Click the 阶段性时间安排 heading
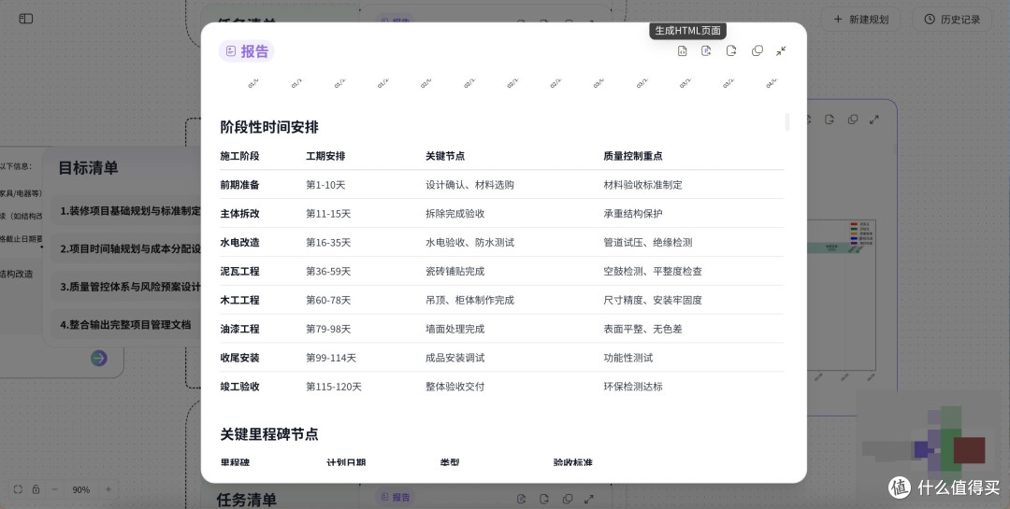 (x=269, y=127)
